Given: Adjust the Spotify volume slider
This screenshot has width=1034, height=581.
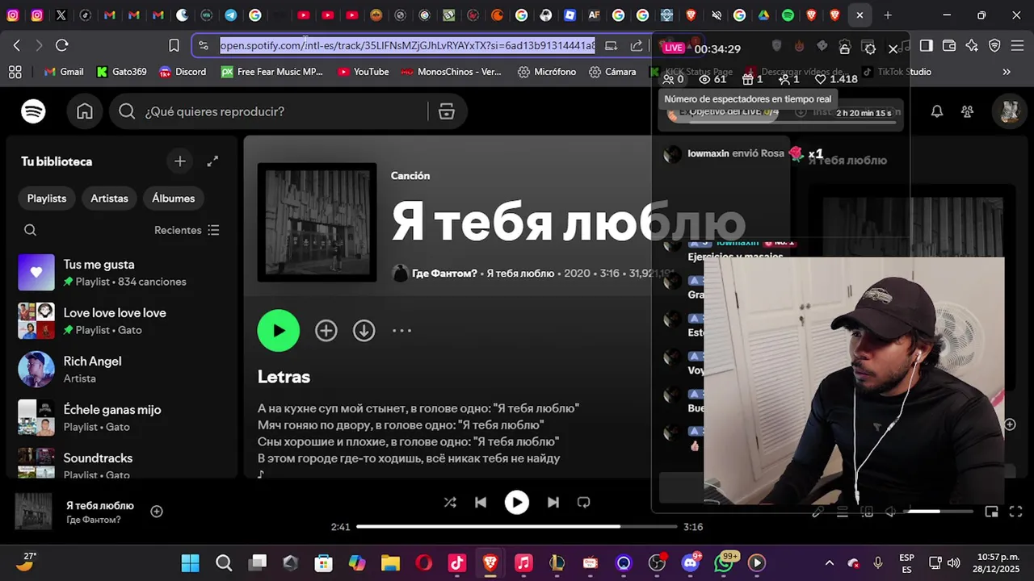Looking at the screenshot, I should tap(938, 512).
